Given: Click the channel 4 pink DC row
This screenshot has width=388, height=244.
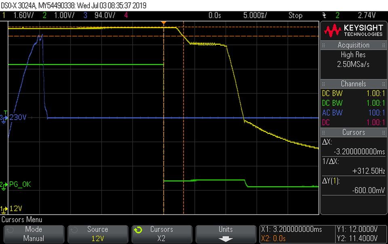Looking at the screenshot, I should coord(353,122).
